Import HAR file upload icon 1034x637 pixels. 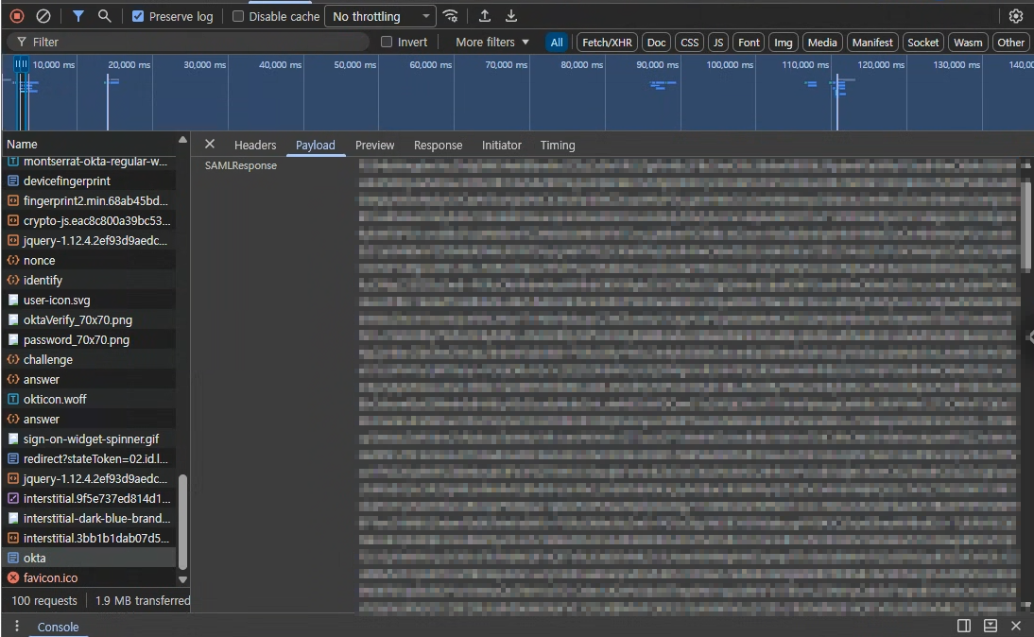point(485,16)
